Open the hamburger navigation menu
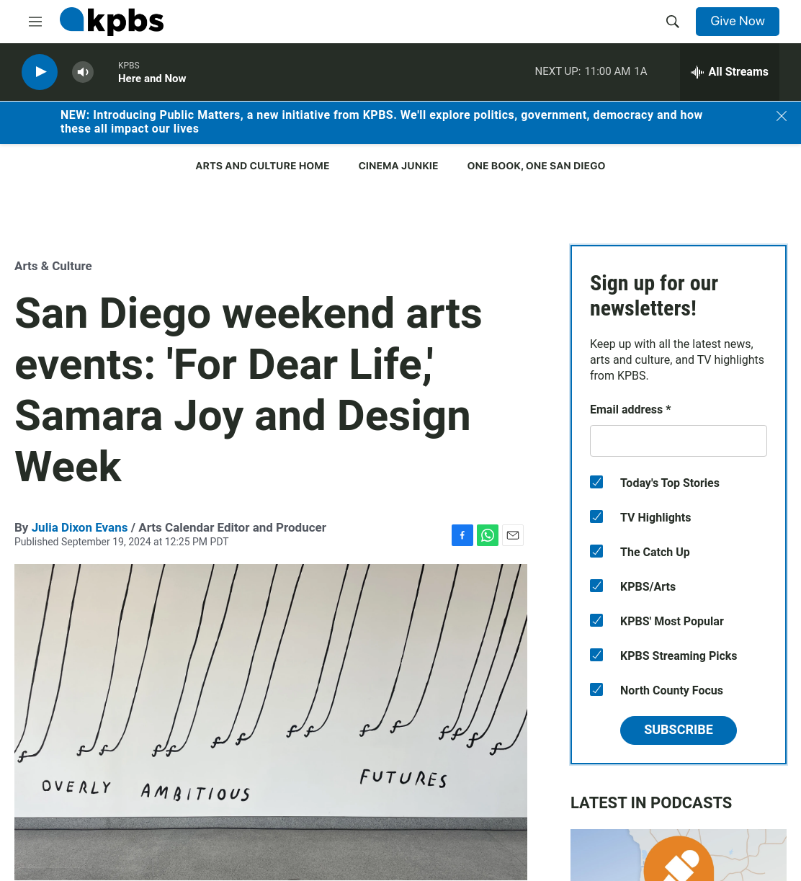This screenshot has width=801, height=881. click(x=35, y=22)
